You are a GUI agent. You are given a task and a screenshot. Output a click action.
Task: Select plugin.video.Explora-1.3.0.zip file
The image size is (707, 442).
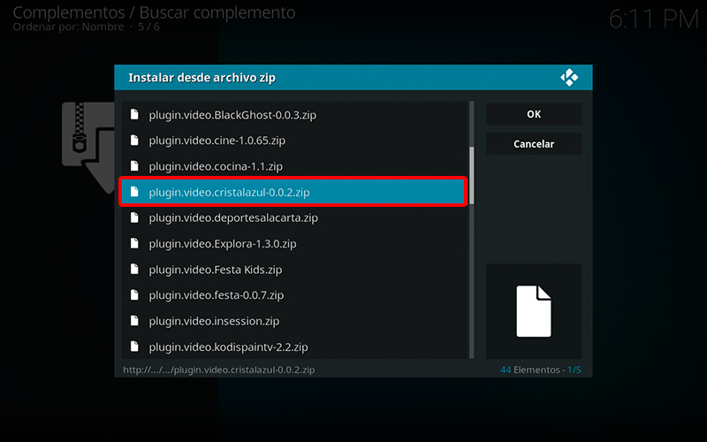pyautogui.click(x=295, y=244)
